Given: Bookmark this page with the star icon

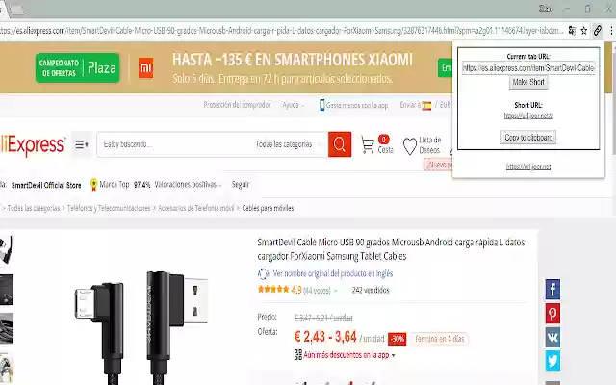Looking at the screenshot, I should (x=584, y=30).
